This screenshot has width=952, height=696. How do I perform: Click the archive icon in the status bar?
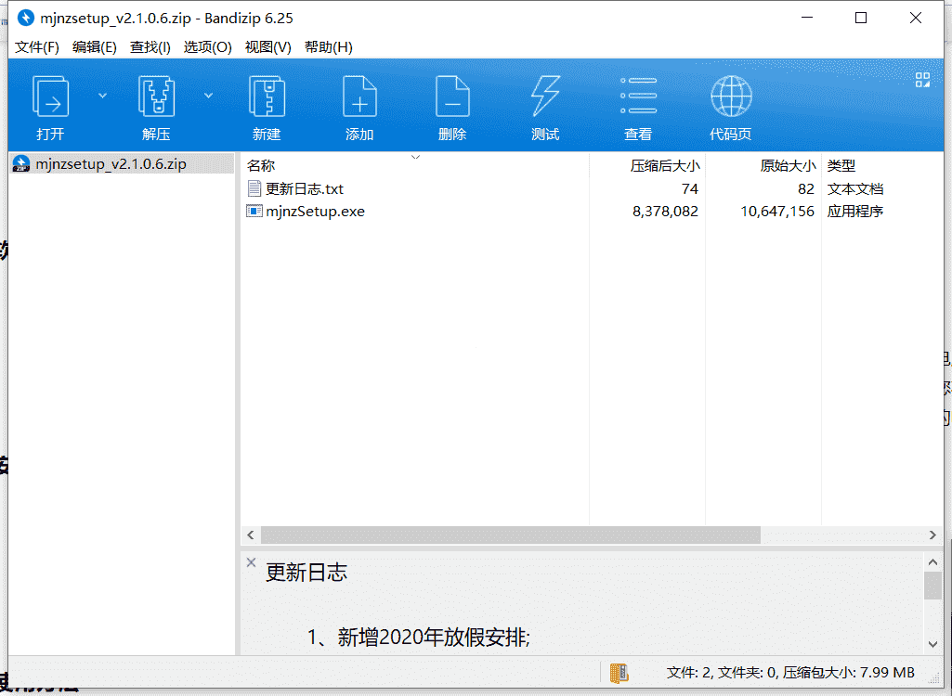click(x=619, y=673)
